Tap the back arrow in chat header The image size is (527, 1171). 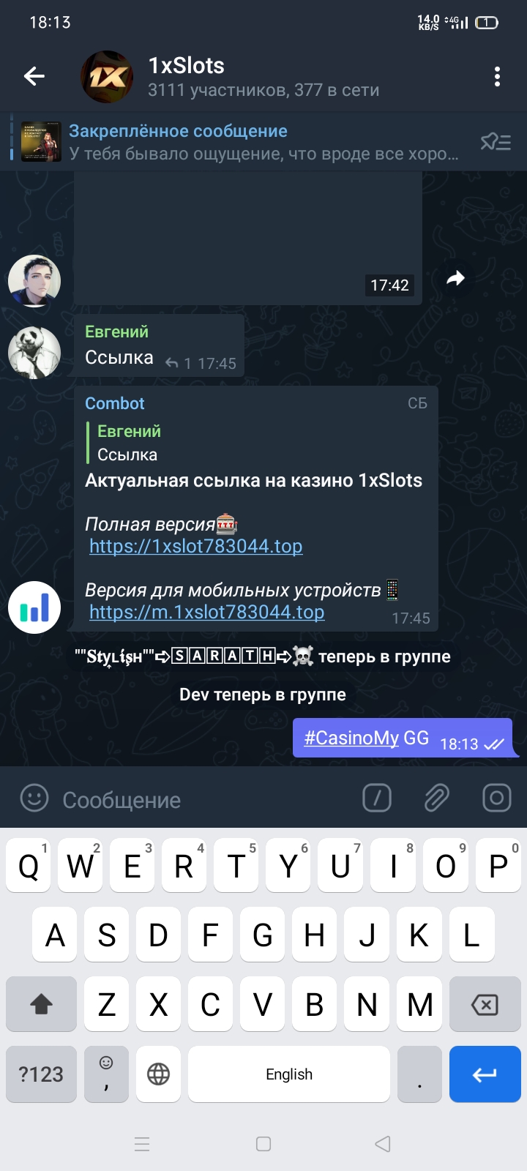click(34, 76)
